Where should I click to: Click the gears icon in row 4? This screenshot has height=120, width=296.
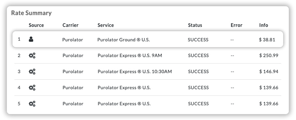click(x=32, y=87)
